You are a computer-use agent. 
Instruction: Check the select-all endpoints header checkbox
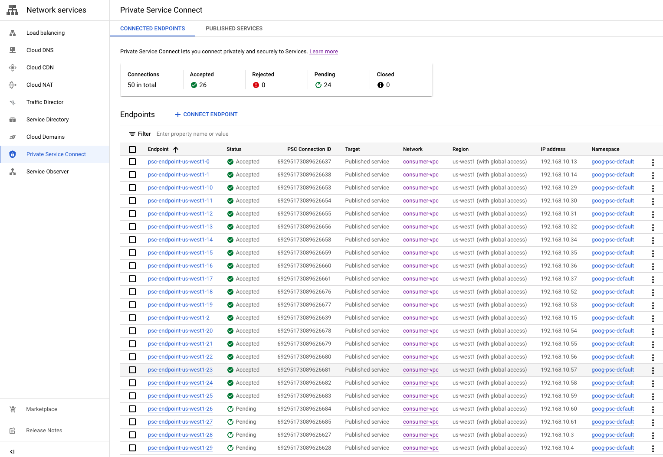click(x=132, y=150)
